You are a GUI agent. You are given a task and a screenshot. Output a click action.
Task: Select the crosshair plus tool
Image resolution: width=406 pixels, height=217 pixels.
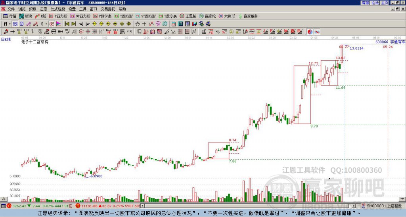(x=144, y=24)
